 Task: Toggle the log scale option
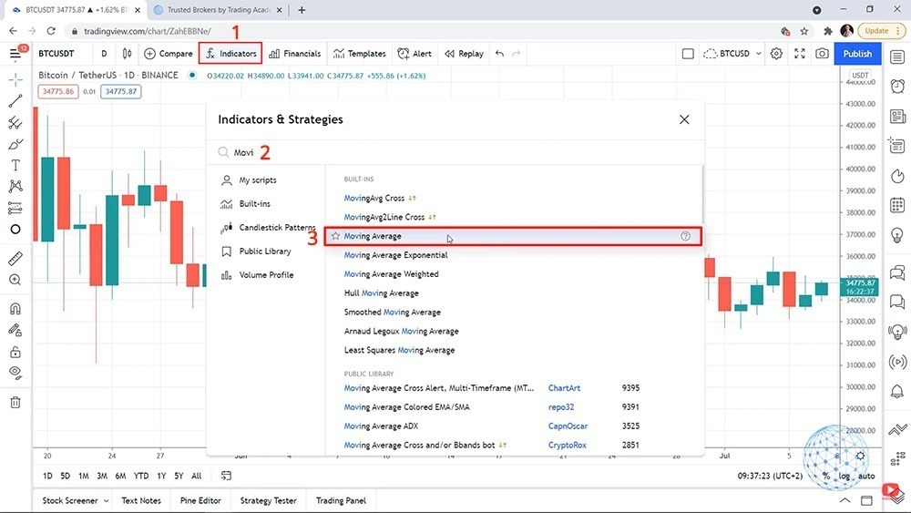pos(844,476)
